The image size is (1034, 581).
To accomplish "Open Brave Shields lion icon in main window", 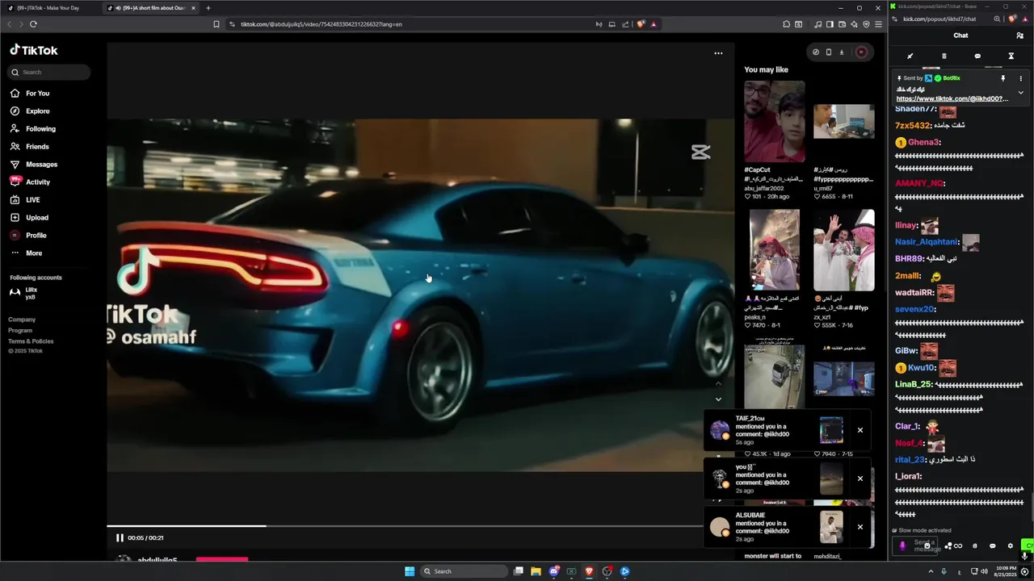I will click(x=641, y=24).
